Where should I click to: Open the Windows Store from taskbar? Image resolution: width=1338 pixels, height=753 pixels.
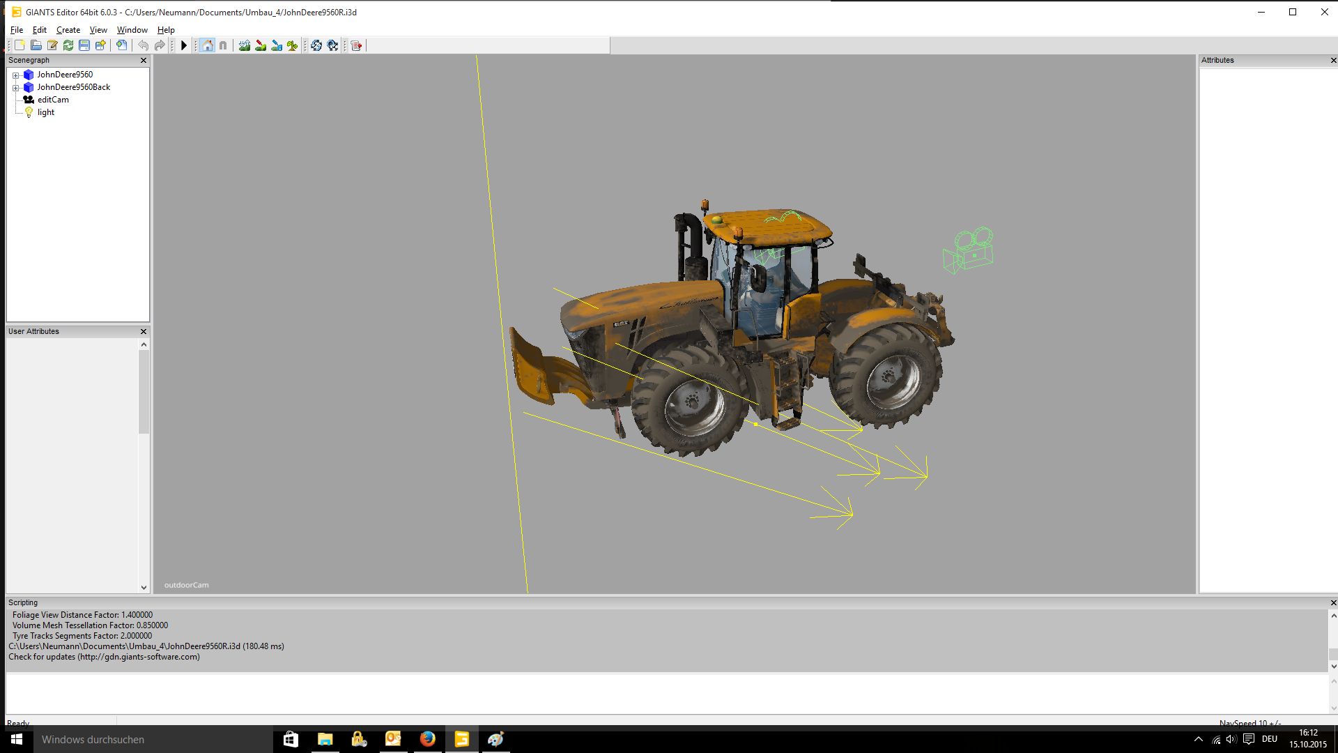[x=291, y=739]
